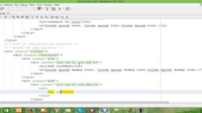202x113 pixels.
Task: Toggle Highlight Search in editor toolbar
Action: click(27, 17)
